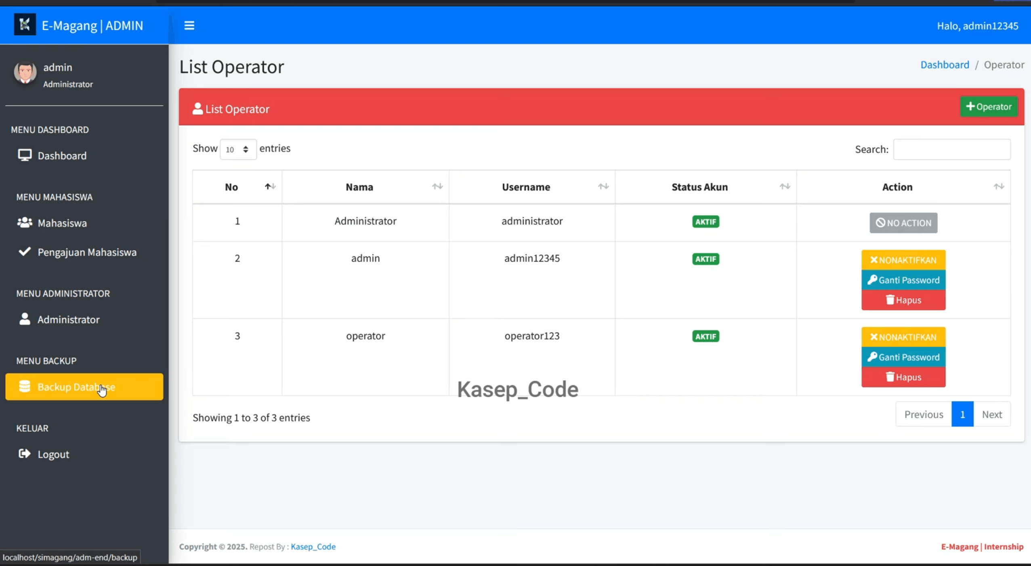Add a new operator with +Operator button
The image size is (1031, 566).
pos(989,107)
